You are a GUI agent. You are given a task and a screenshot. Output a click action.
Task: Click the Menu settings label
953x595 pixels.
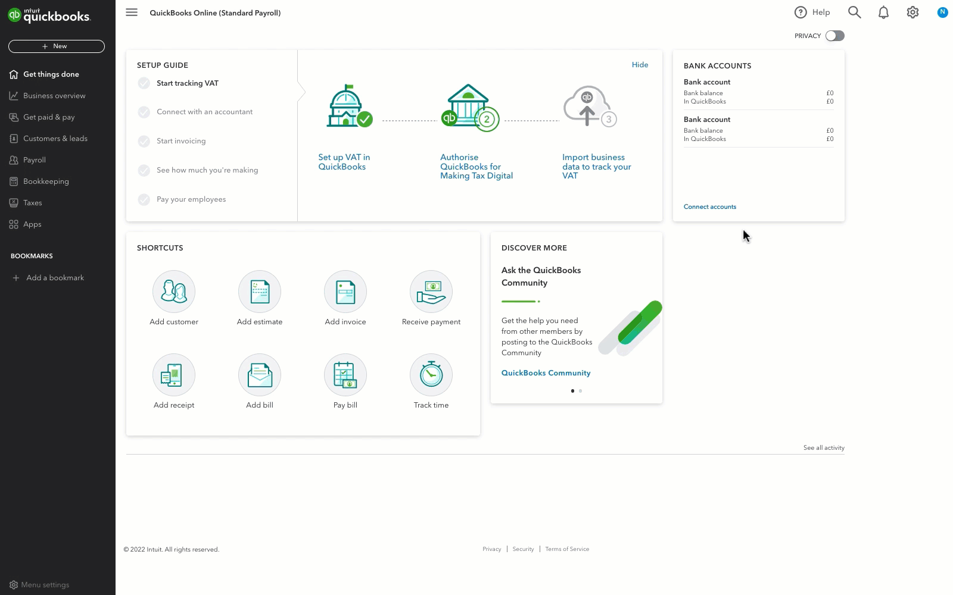click(x=45, y=585)
